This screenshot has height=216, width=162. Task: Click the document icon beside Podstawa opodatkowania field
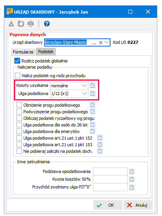(x=132, y=171)
